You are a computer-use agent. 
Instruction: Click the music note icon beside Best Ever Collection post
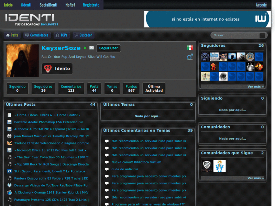click(x=10, y=157)
